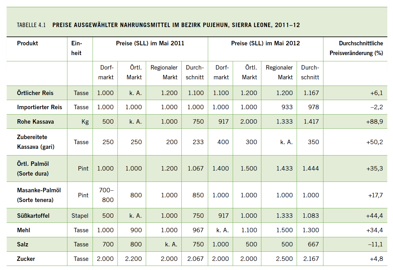
Task: Select the "Süßkartoffel" row label
Action: [x=33, y=216]
